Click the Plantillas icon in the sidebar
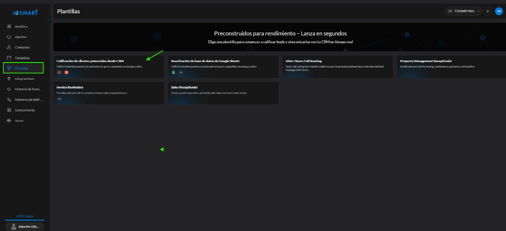This screenshot has height=231, width=506. point(9,68)
